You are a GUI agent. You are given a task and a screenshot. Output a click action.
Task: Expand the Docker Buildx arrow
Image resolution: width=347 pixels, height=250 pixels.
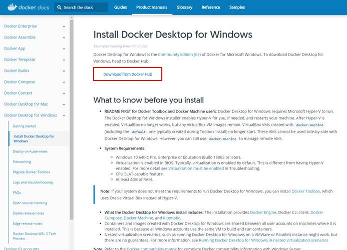click(x=64, y=71)
